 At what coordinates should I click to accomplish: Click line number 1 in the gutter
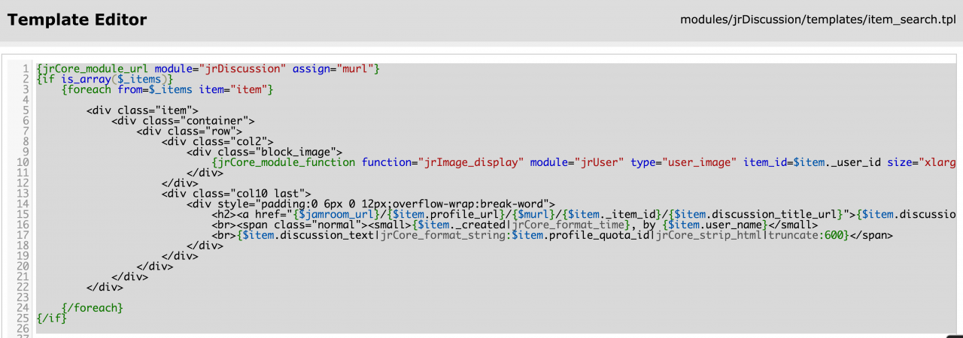(26, 68)
